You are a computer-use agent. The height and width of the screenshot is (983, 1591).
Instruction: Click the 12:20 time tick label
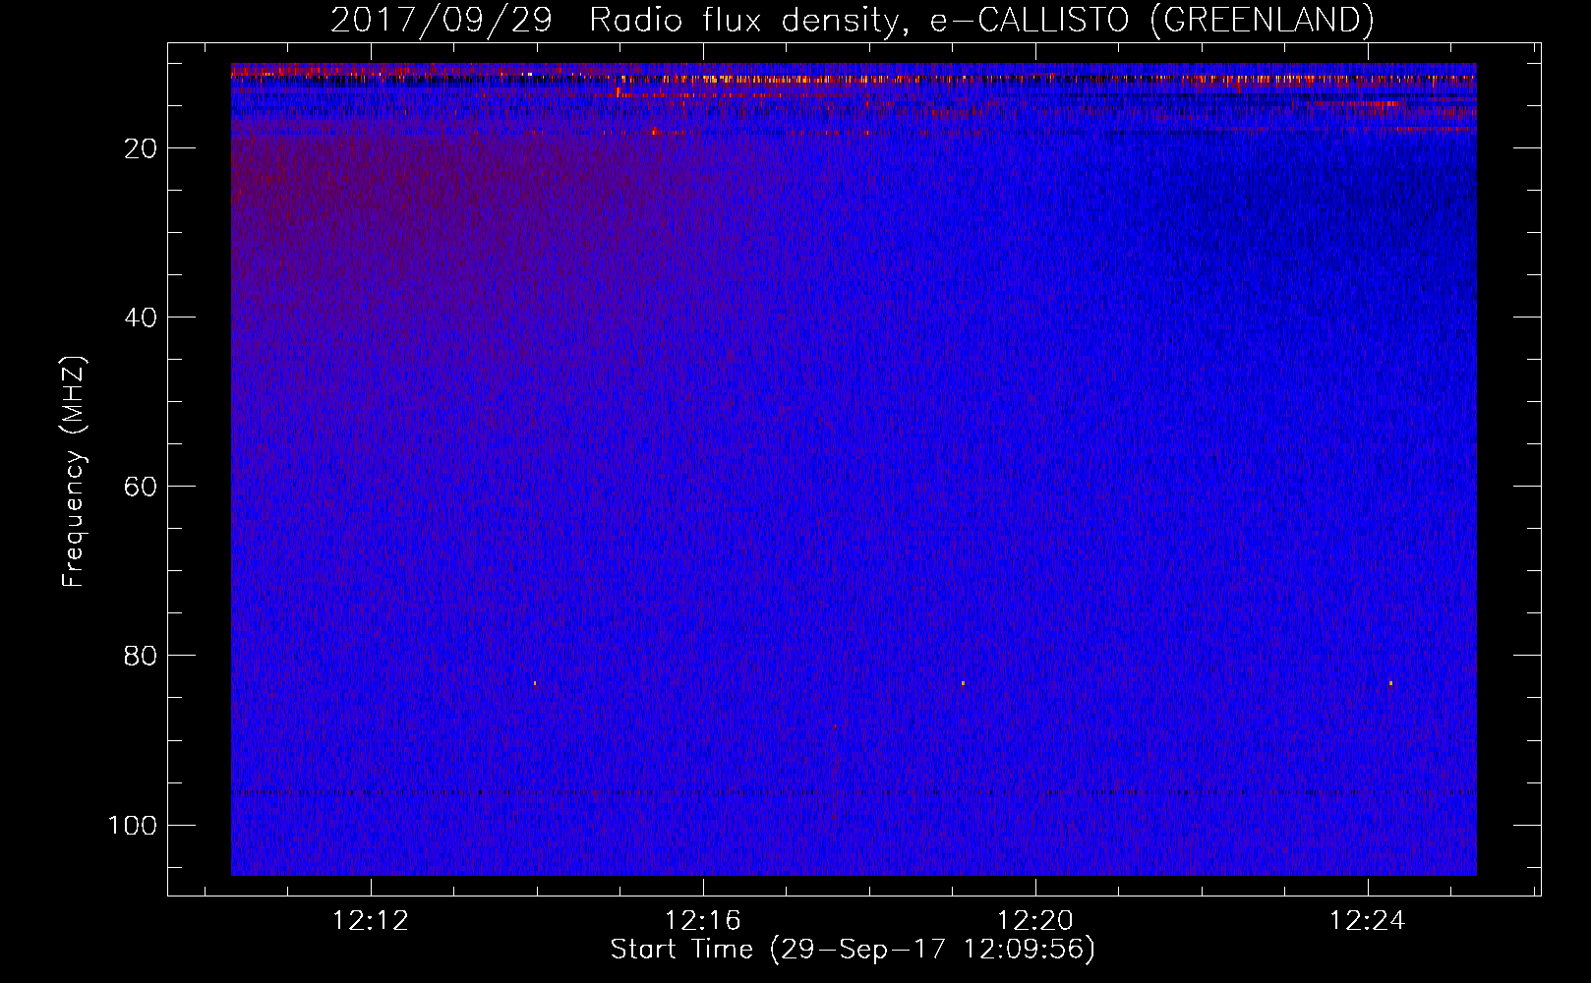click(1035, 921)
